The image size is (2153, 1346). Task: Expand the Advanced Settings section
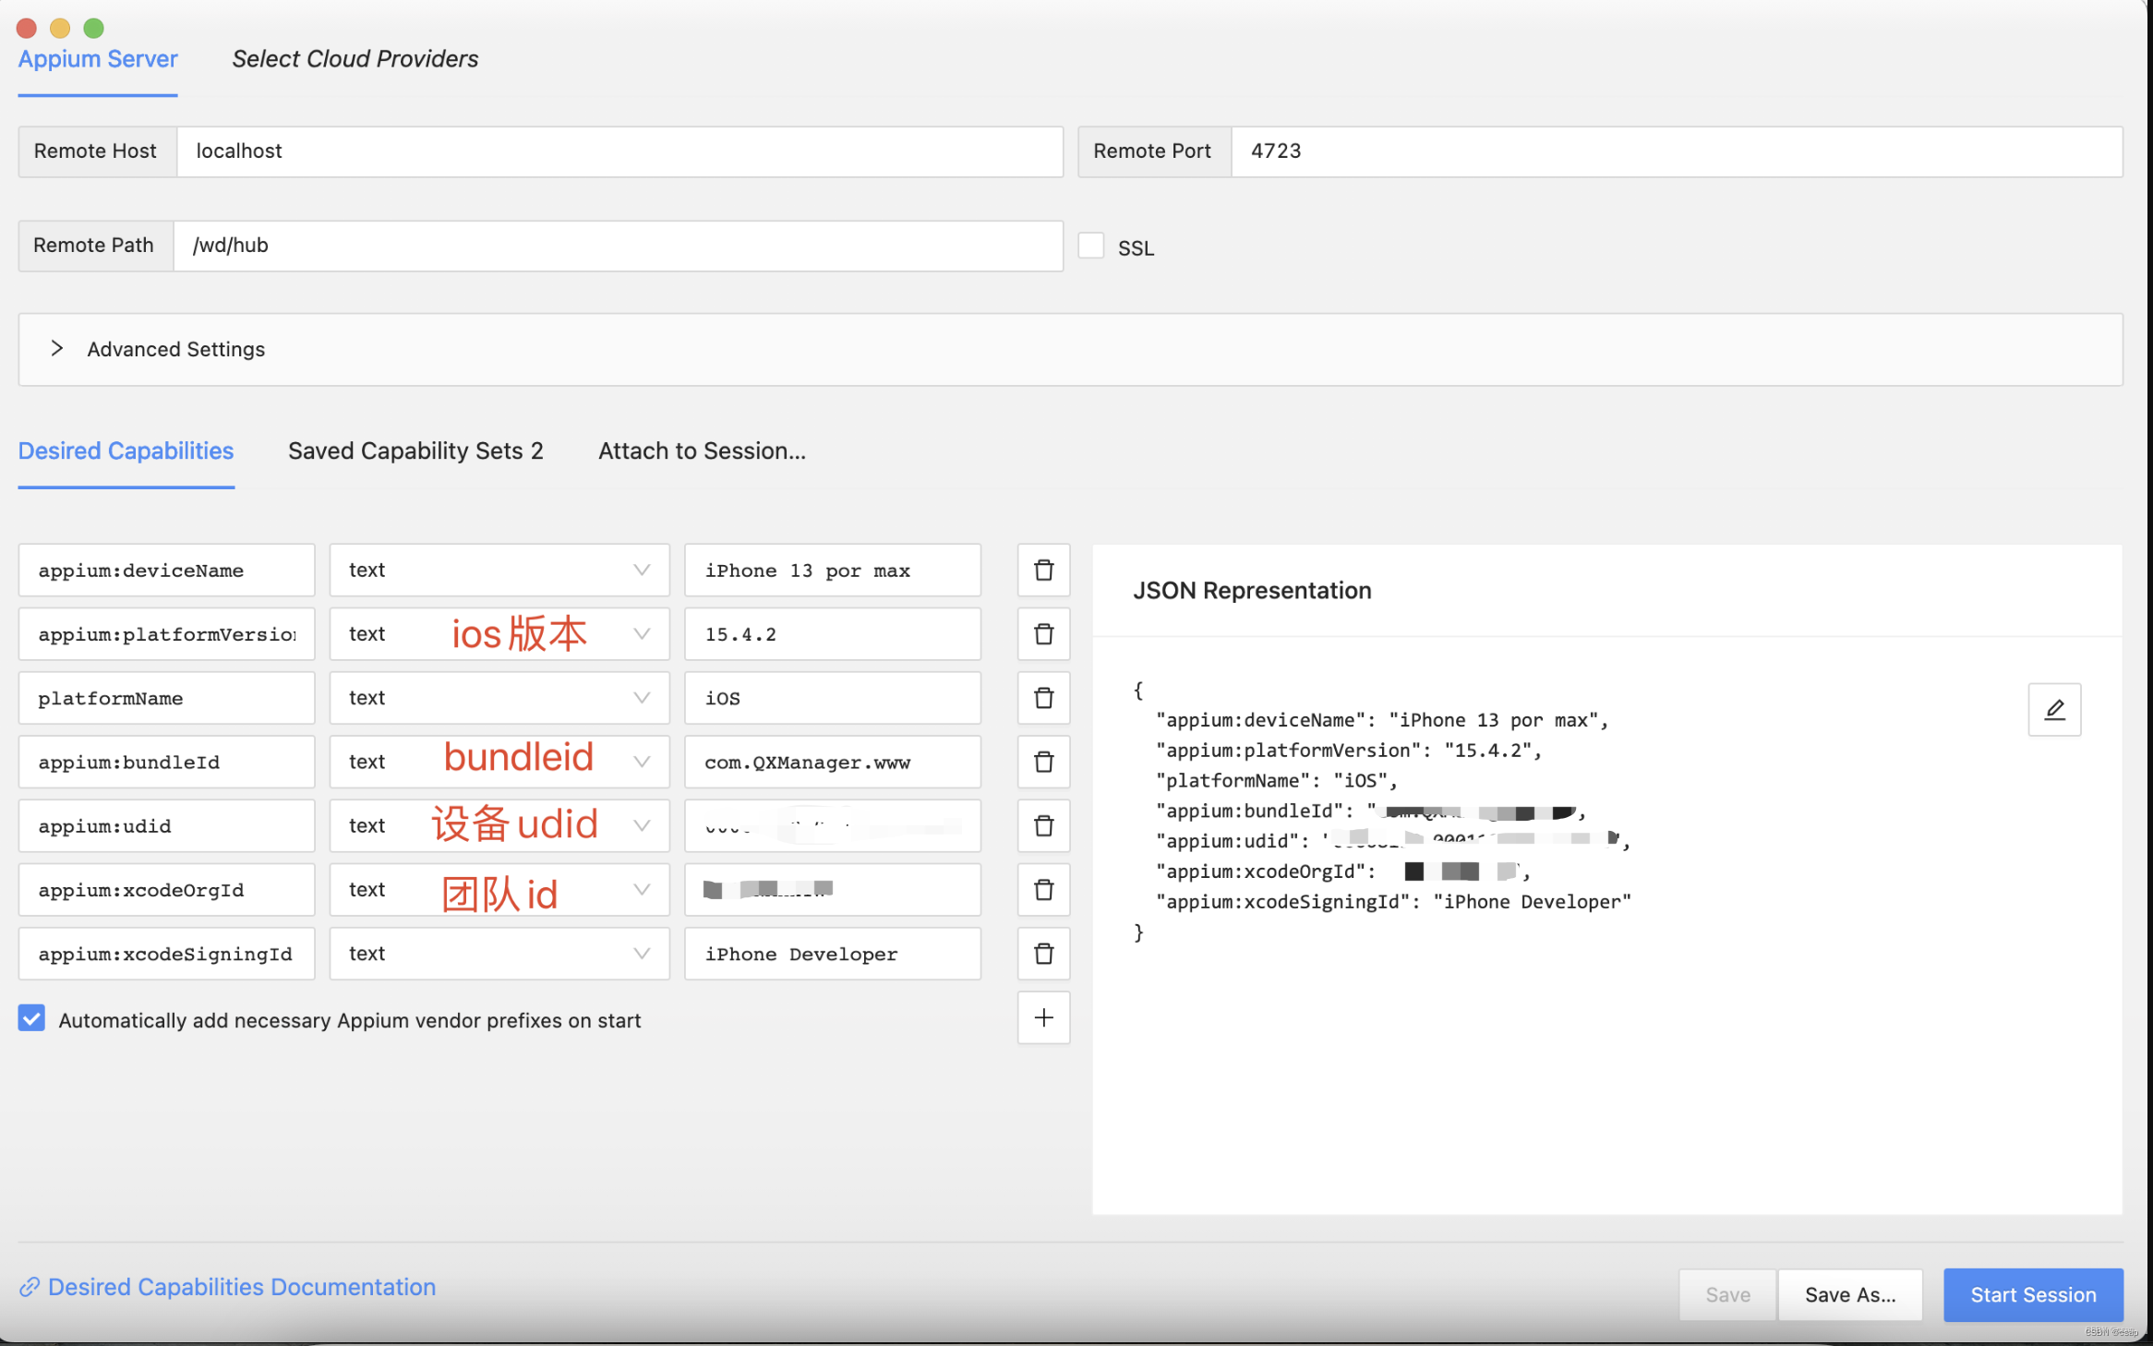[x=1070, y=349]
